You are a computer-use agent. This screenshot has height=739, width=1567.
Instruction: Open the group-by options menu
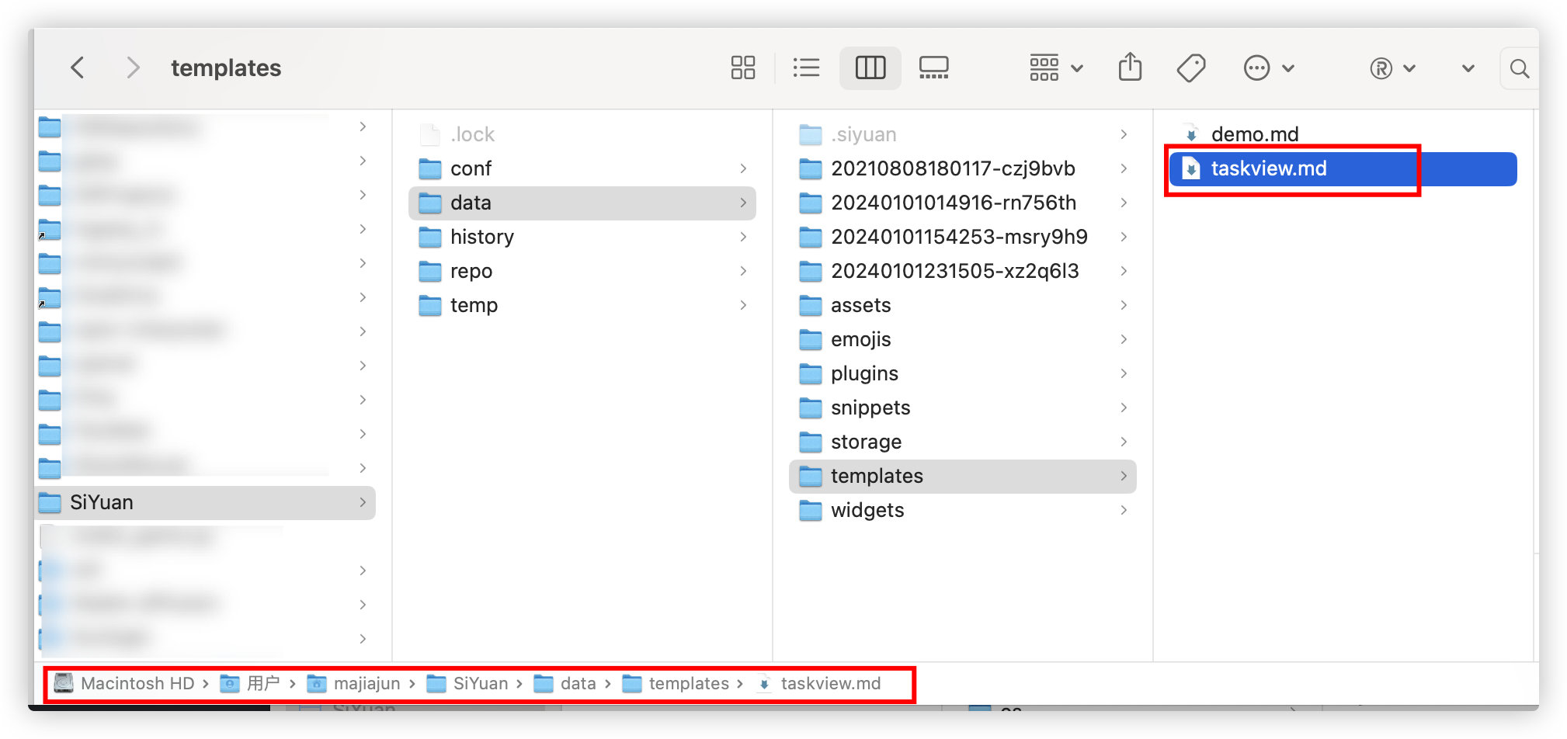click(x=1056, y=68)
